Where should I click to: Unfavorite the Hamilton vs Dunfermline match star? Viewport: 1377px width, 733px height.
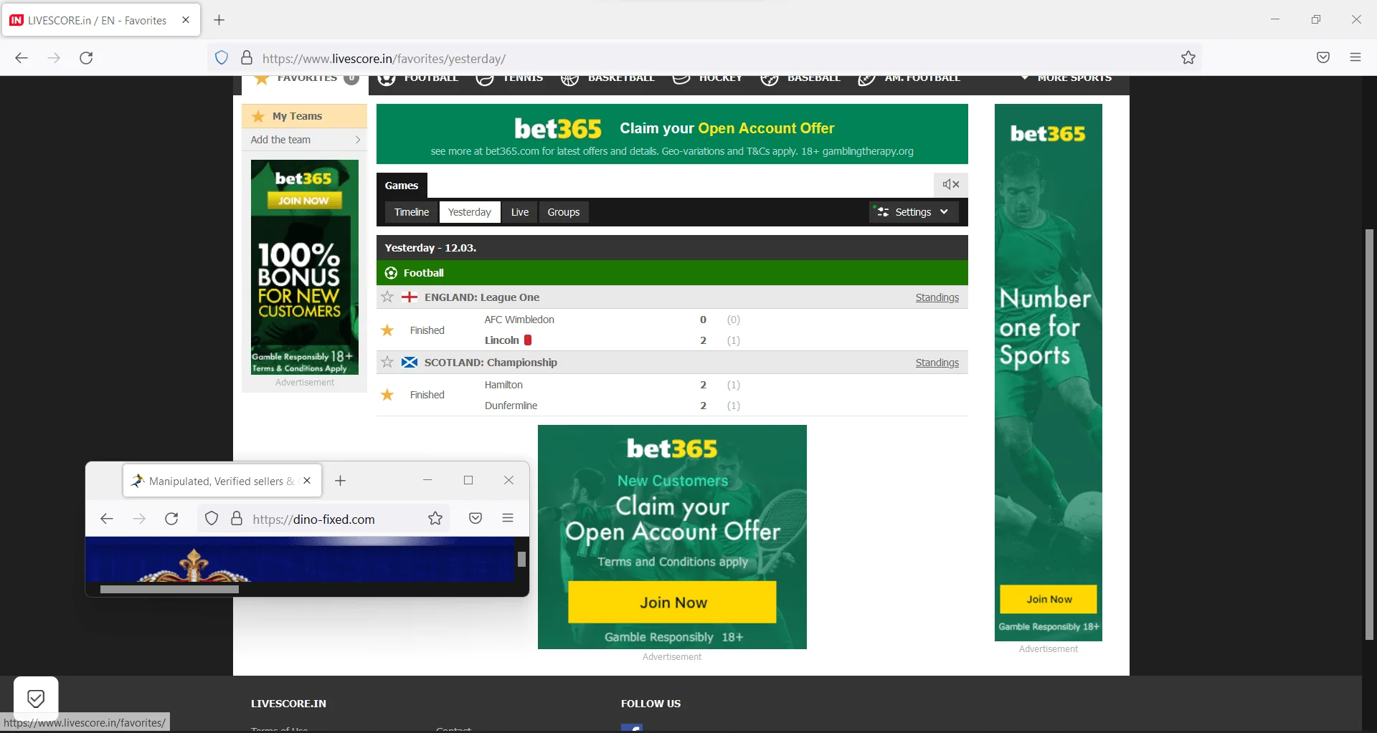coord(387,395)
